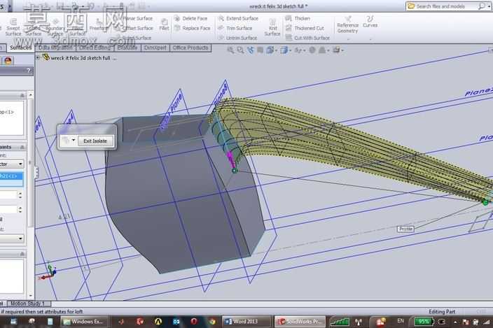Click the battery 95% indicator
493x328 pixels.
tap(424, 322)
